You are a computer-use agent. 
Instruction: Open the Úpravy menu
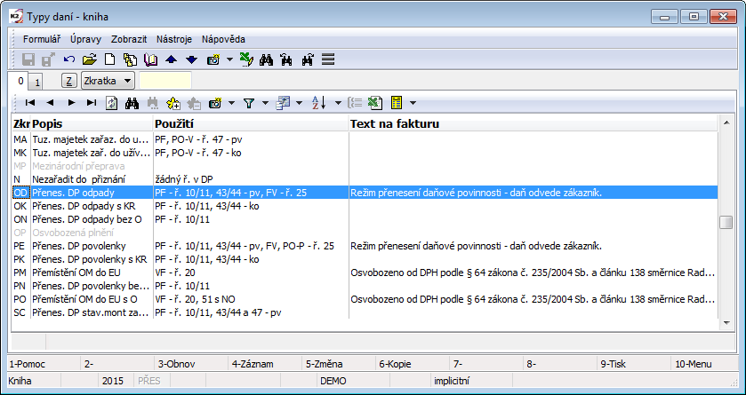(x=85, y=39)
